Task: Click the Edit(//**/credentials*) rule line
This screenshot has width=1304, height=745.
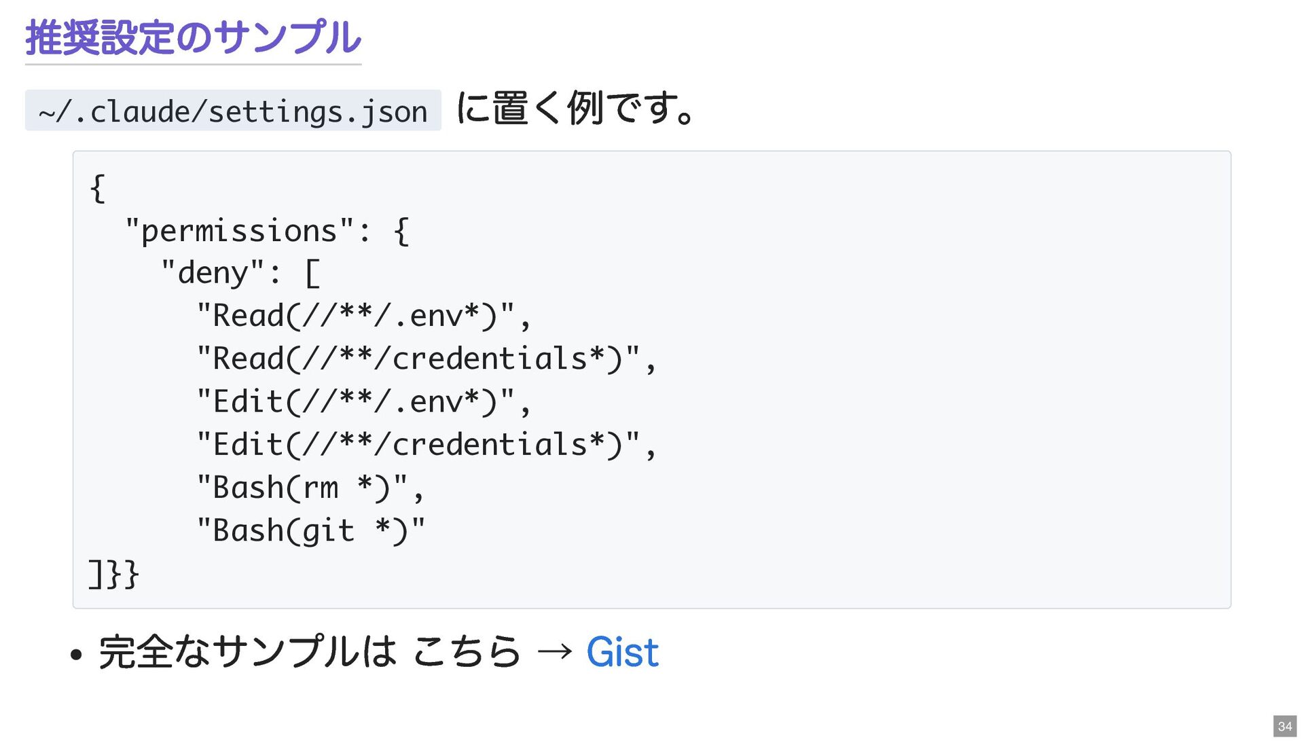Action: click(x=426, y=445)
